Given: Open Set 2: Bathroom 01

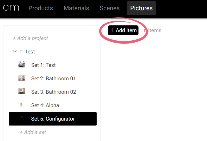Looking at the screenshot, I should 53,79.
